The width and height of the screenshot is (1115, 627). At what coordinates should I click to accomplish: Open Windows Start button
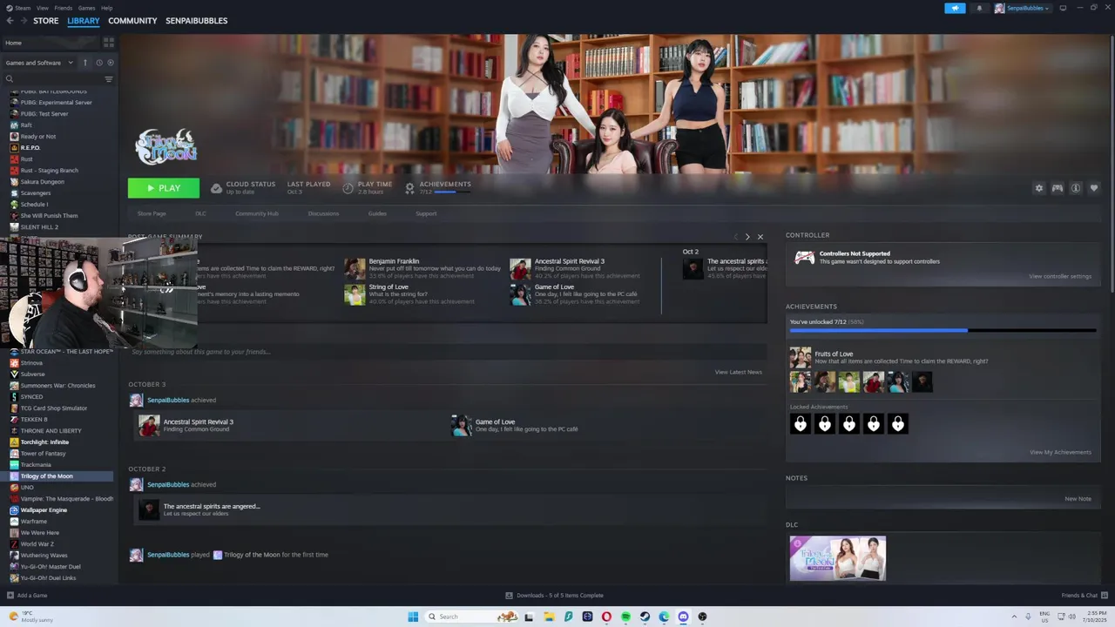413,617
